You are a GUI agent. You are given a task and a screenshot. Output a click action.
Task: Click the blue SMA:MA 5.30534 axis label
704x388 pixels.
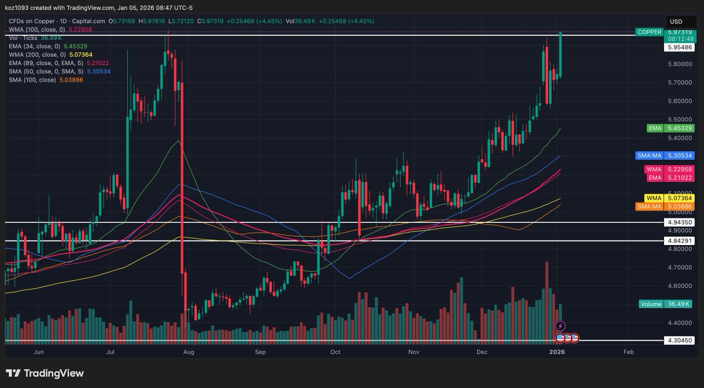tap(665, 156)
